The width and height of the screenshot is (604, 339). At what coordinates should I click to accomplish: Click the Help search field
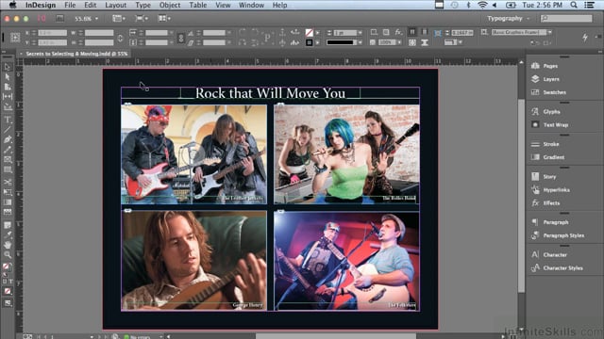pyautogui.click(x=566, y=18)
